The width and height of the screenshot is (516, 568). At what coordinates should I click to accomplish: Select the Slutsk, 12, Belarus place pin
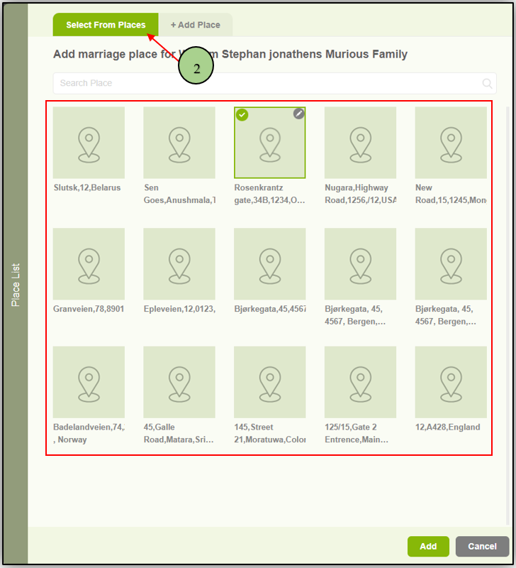89,143
